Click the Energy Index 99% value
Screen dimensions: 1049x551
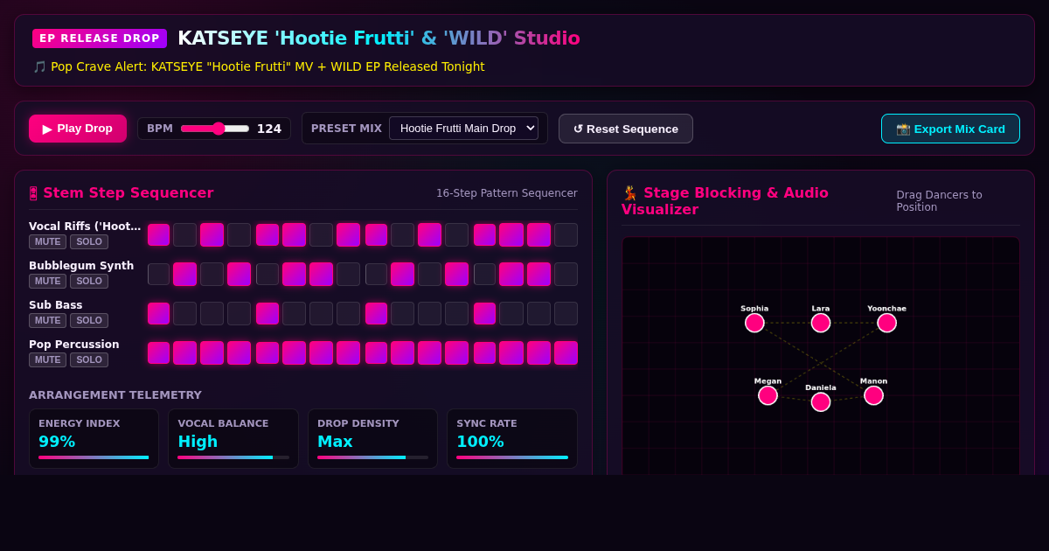coord(57,442)
